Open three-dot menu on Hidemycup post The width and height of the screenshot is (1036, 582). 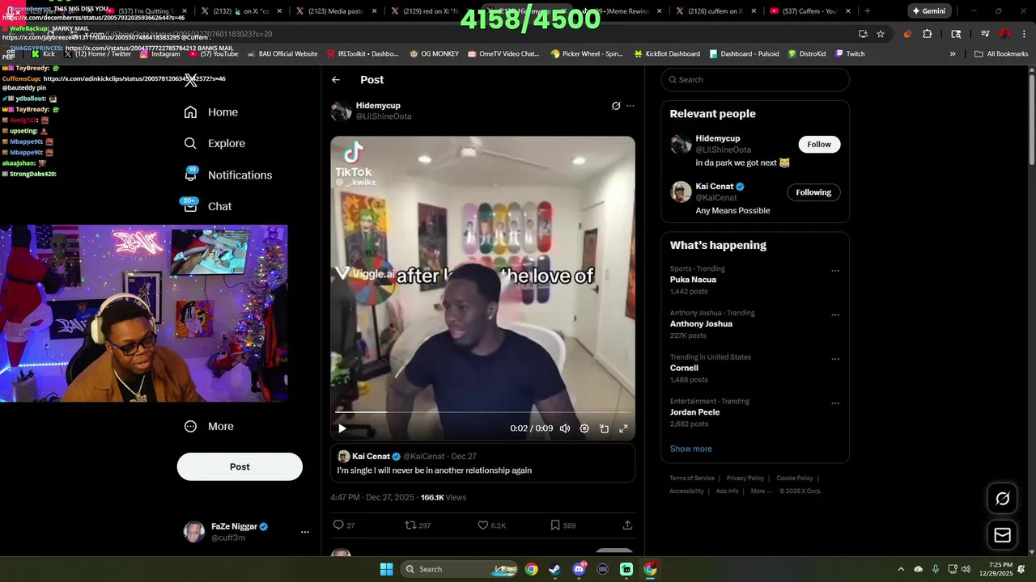(631, 106)
